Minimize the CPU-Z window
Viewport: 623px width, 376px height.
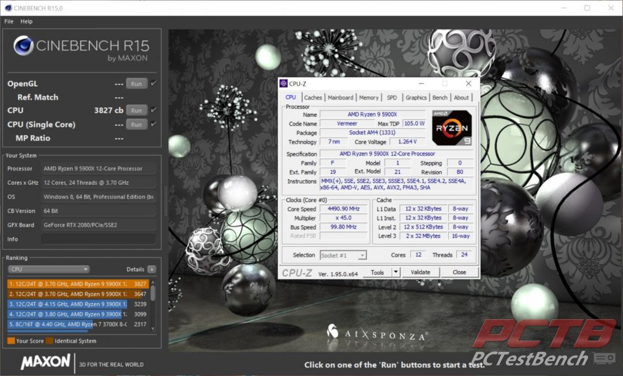tap(421, 83)
